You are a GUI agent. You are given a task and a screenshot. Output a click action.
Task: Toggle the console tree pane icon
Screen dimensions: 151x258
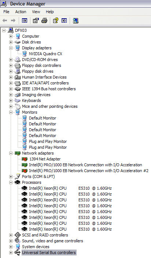[25, 20]
